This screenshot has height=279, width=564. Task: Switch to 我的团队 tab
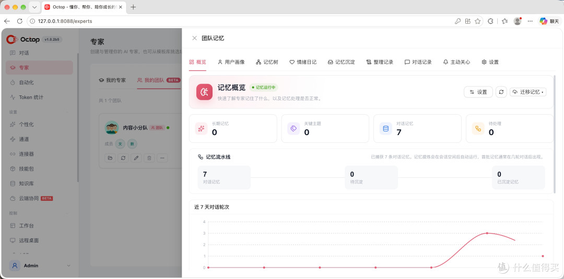point(159,80)
